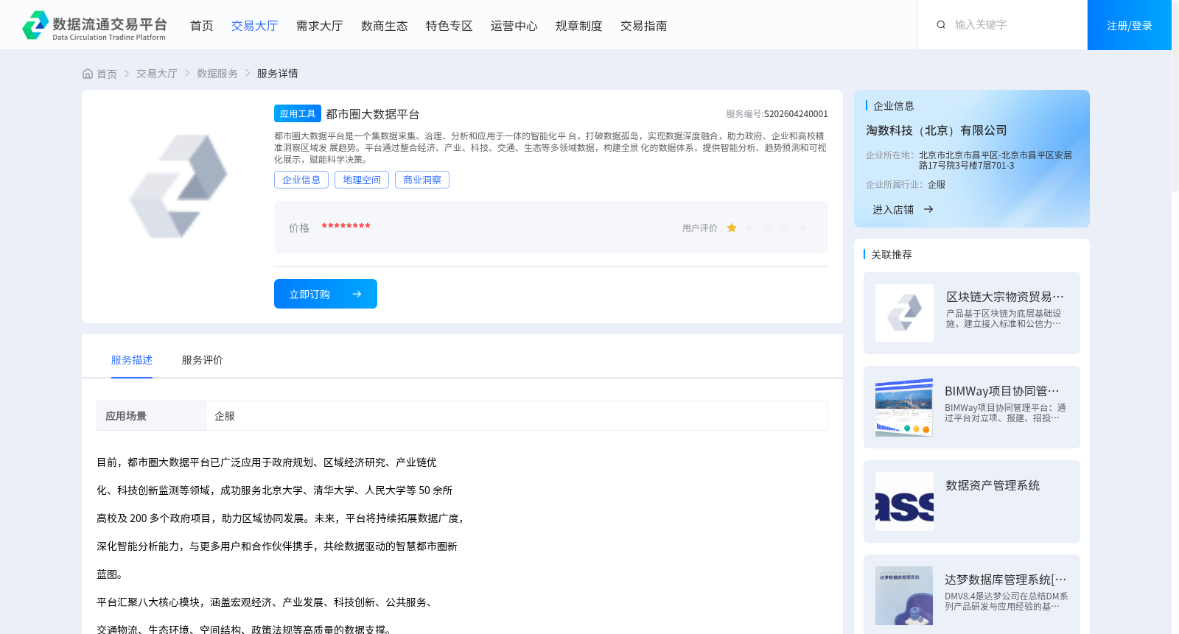Click the 商业洞察 tag
This screenshot has height=634, width=1179.
pos(422,180)
